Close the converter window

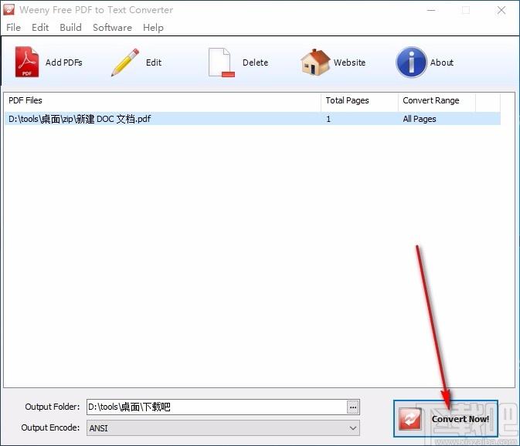pyautogui.click(x=501, y=10)
